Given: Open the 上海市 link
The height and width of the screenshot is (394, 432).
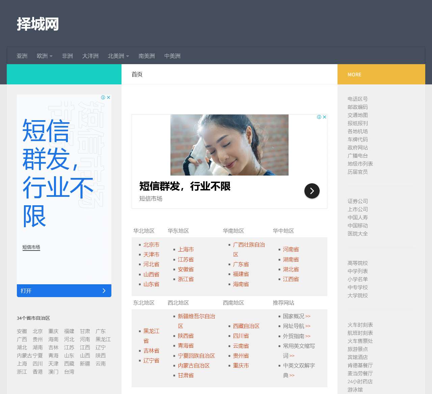Looking at the screenshot, I should pos(186,249).
